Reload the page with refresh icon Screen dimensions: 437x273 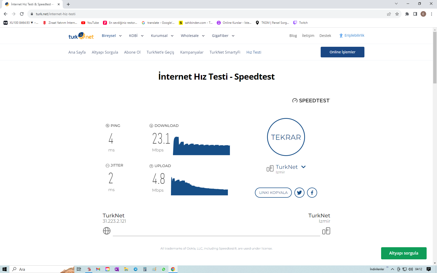tap(22, 14)
